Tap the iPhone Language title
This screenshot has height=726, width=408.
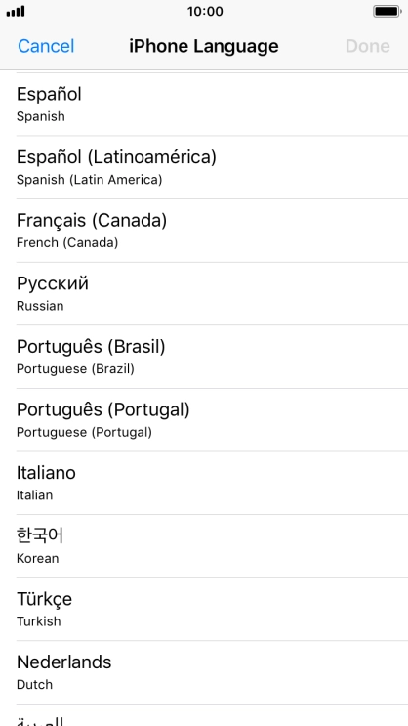pos(204,46)
